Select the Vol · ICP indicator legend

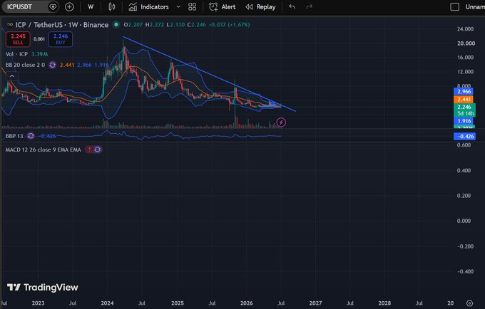click(x=16, y=54)
